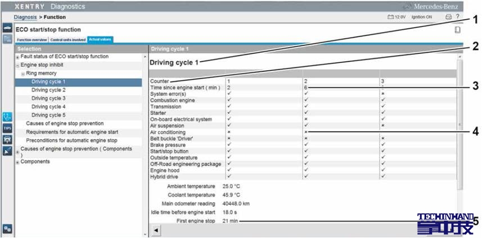Viewport: 482px width, 238px height.
Task: Click the print icon in top bar
Action: tap(448, 17)
